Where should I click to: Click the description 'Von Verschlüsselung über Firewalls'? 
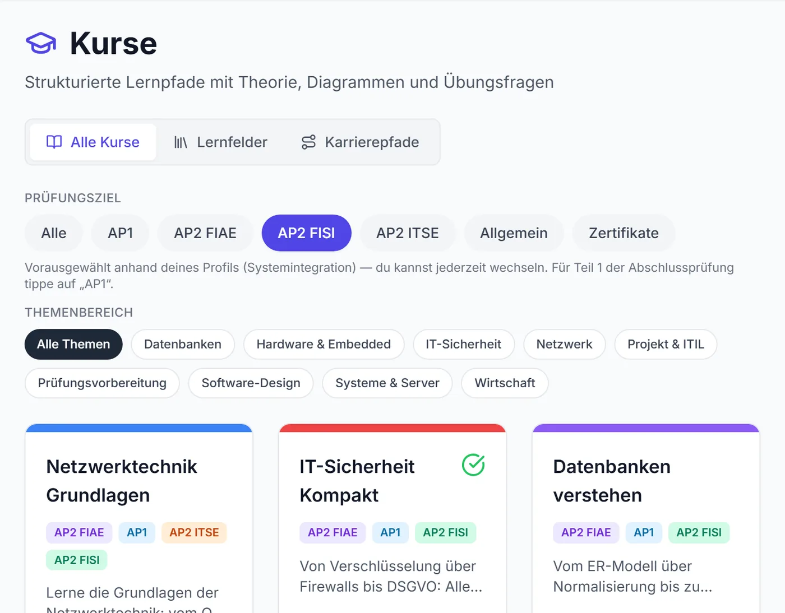(x=391, y=577)
